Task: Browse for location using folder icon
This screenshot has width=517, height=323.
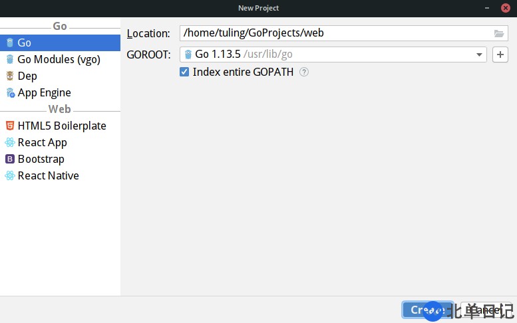Action: (x=499, y=33)
